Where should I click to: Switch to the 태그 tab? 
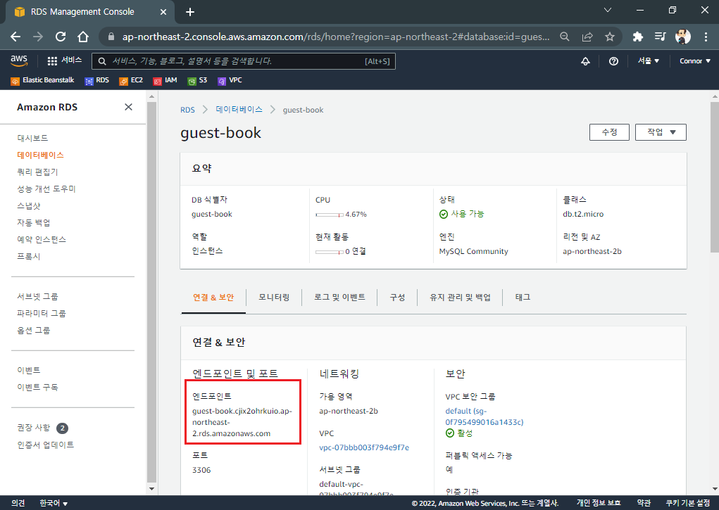pyautogui.click(x=523, y=298)
